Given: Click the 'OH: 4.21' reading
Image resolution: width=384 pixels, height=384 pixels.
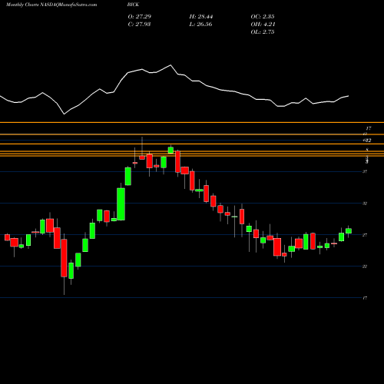Looking at the screenshot, I should click(x=263, y=25).
